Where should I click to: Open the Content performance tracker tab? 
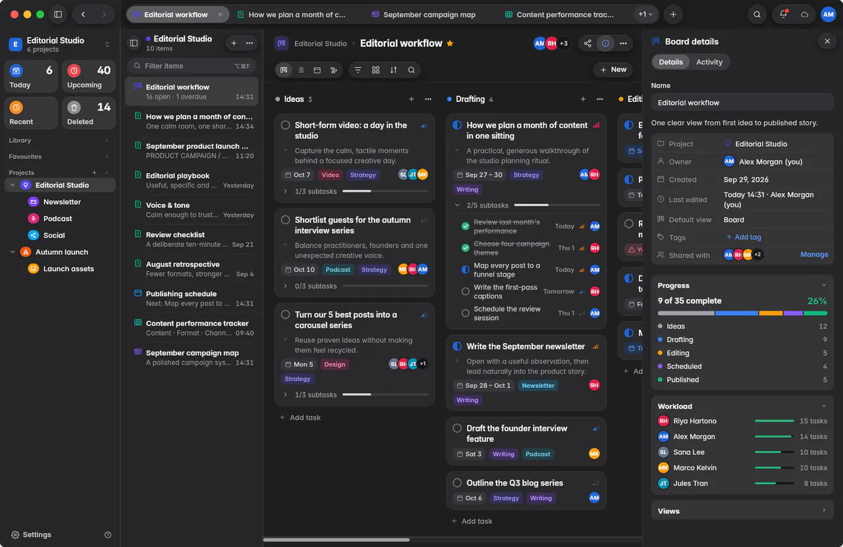(558, 14)
